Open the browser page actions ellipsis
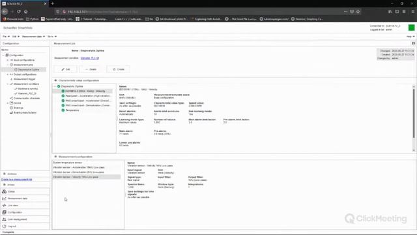Image resolution: width=417 pixels, height=235 pixels. [345, 12]
